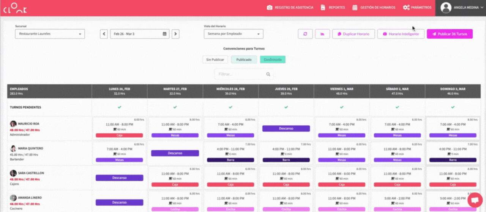Open the Angela Medina user menu
This screenshot has width=486, height=212.
coord(460,8)
